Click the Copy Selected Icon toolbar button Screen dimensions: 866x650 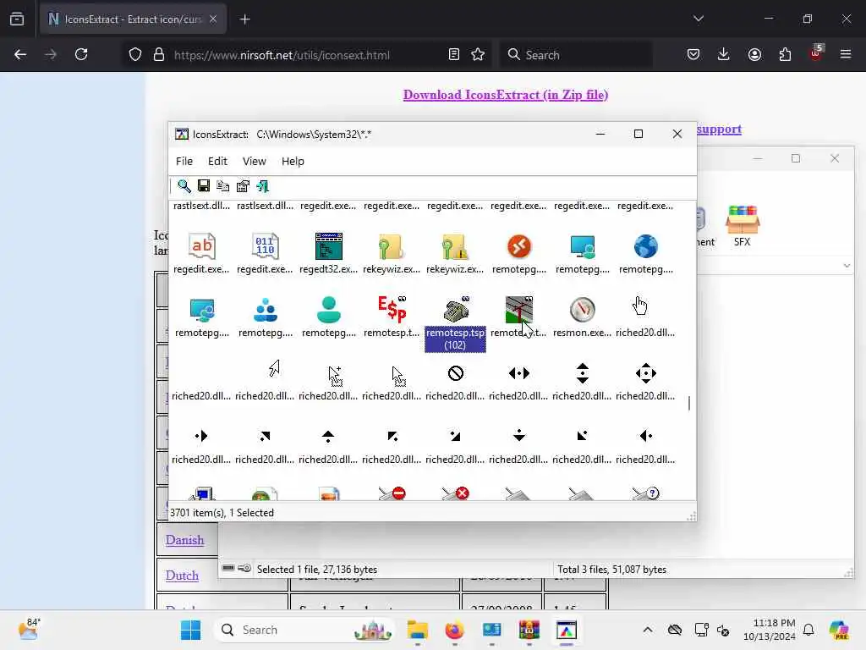pos(223,186)
